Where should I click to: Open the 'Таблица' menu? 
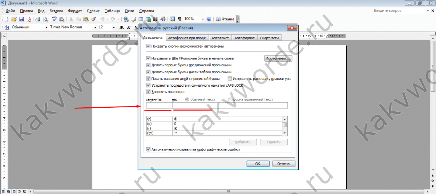coord(112,11)
